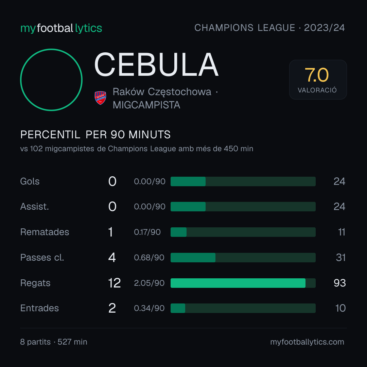Select the Regats percentile bar
This screenshot has width=367, height=367.
pyautogui.click(x=243, y=283)
